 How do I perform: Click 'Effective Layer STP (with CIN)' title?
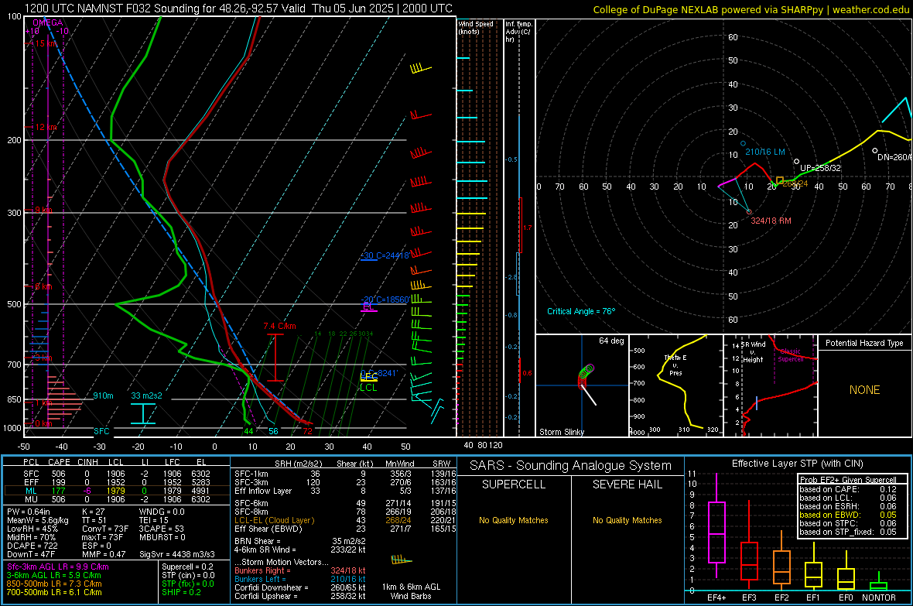click(797, 464)
